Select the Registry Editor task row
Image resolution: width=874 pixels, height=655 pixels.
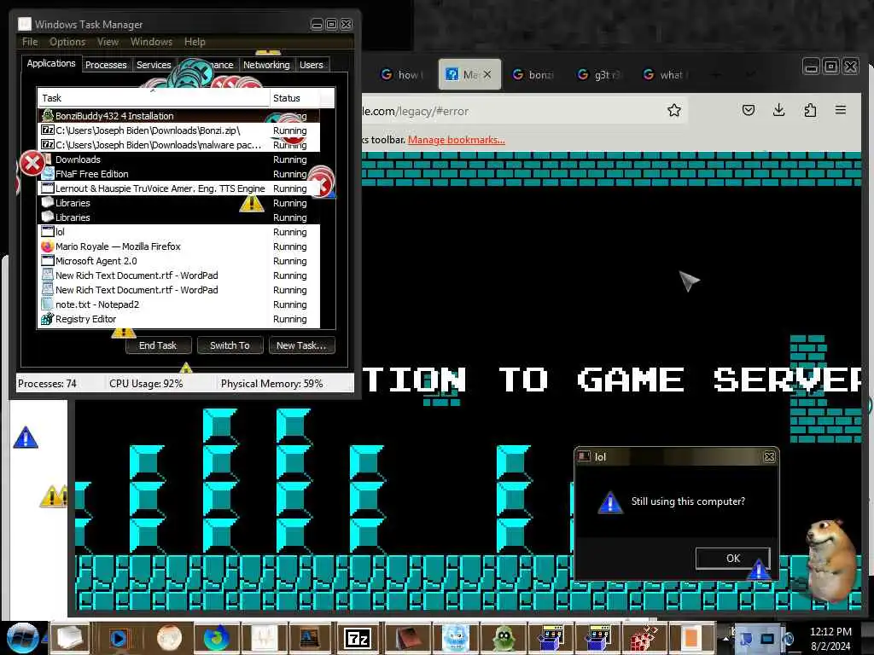[179, 319]
